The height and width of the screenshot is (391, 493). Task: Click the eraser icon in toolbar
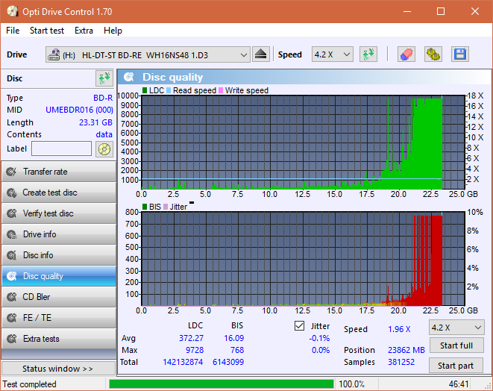pos(406,54)
